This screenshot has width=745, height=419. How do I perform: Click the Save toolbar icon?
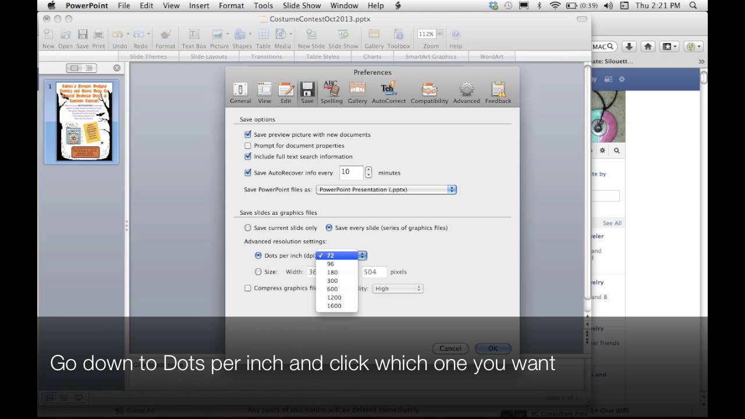(83, 38)
